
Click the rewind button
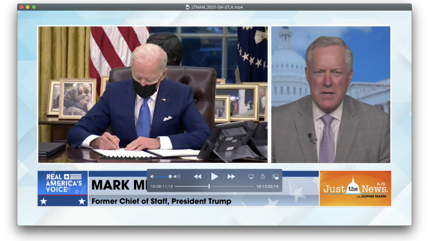coord(197,177)
